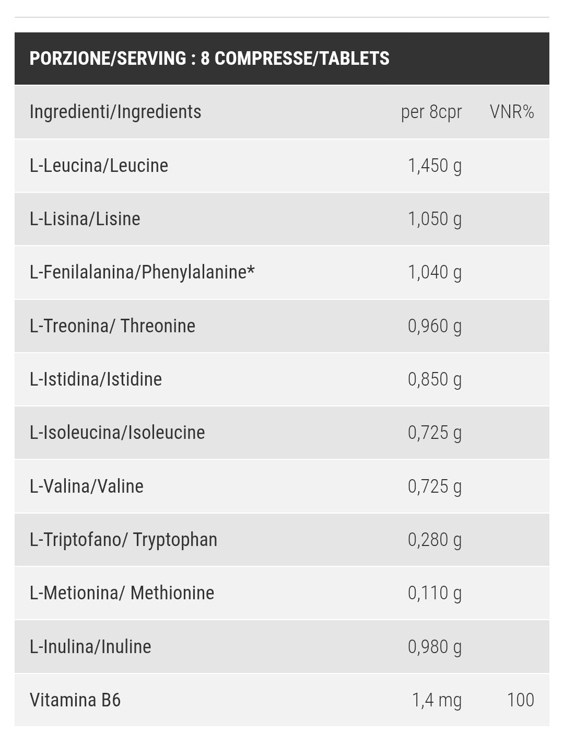
Task: Click the 0,280 g tryptophan amount
Action: (434, 540)
